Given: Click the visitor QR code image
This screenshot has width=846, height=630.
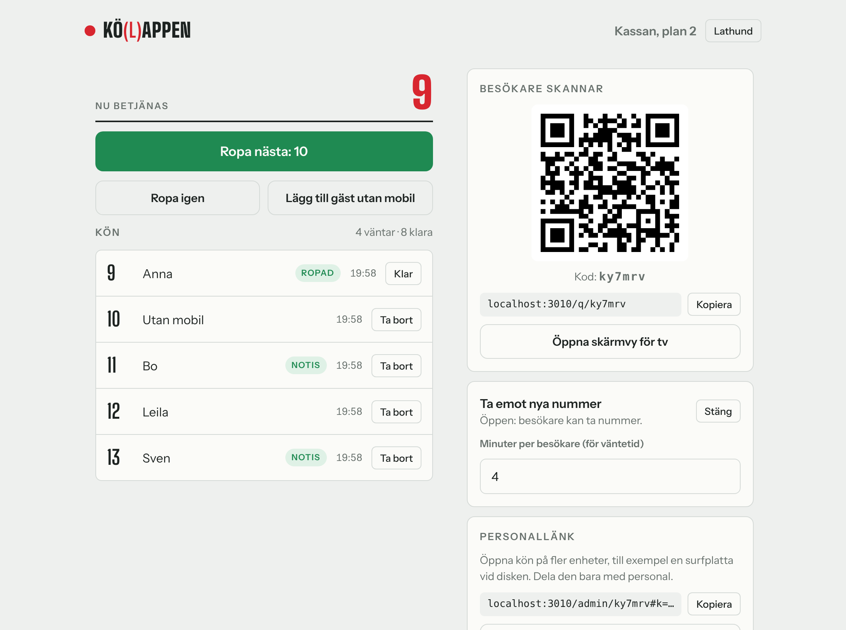Looking at the screenshot, I should 610,183.
